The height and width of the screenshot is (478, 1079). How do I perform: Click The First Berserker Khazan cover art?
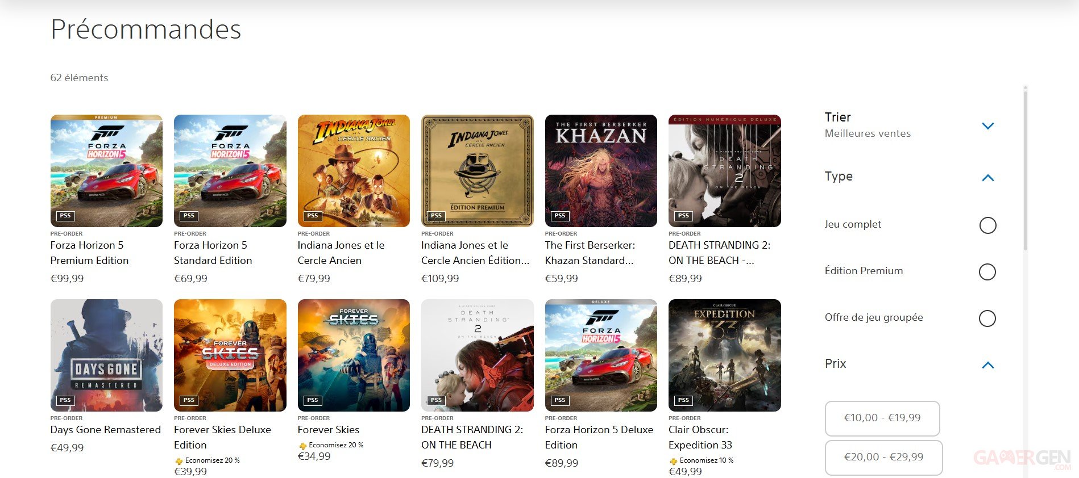point(601,170)
